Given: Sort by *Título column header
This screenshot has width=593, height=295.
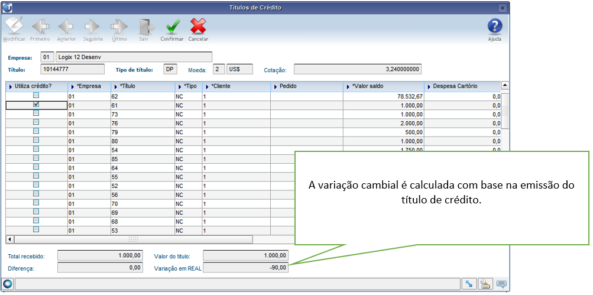Looking at the screenshot, I should 142,86.
